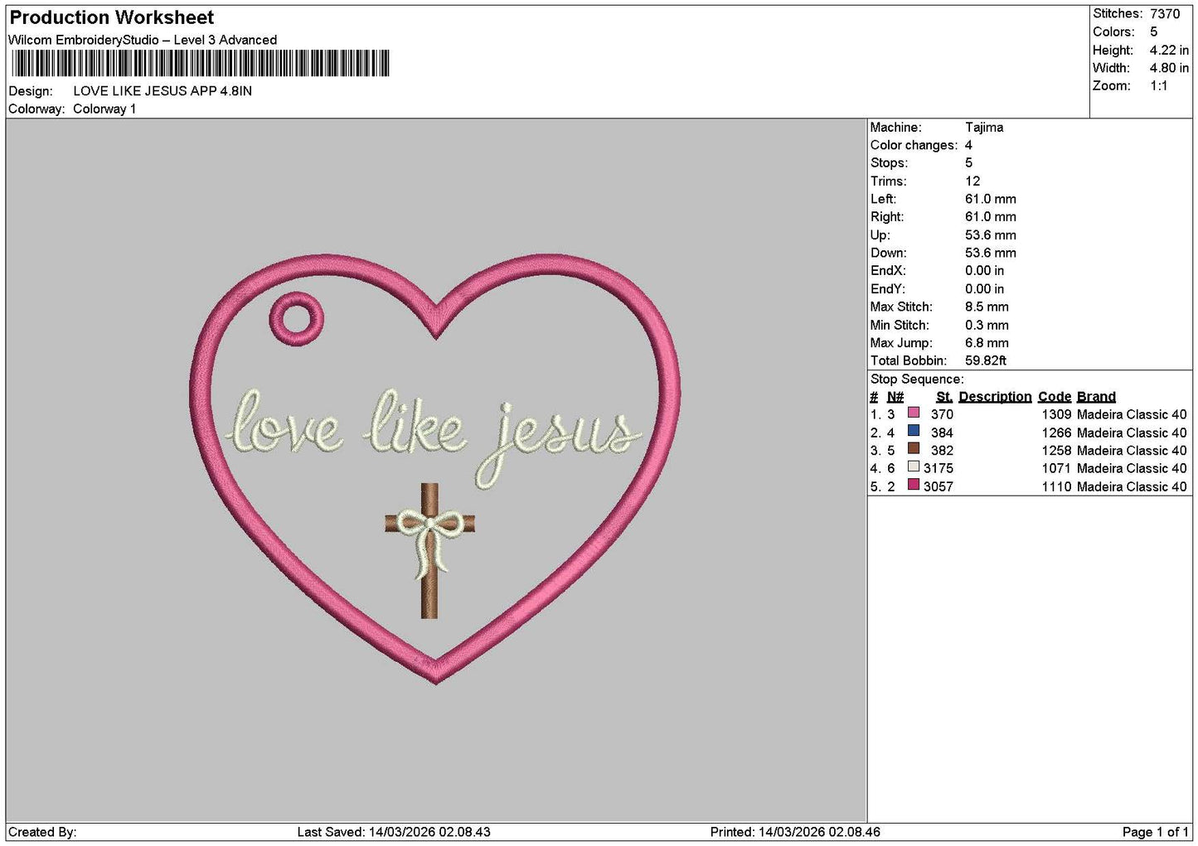This screenshot has width=1198, height=846.
Task: Click the EndX value 0.00 in
Action: (x=985, y=271)
